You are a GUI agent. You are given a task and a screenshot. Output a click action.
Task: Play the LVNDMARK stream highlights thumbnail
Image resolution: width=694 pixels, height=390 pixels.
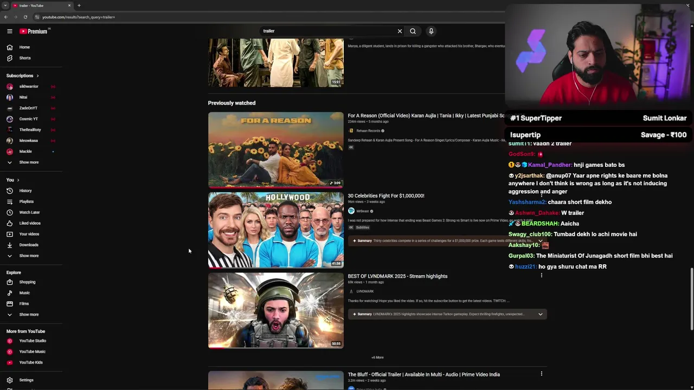click(x=276, y=310)
